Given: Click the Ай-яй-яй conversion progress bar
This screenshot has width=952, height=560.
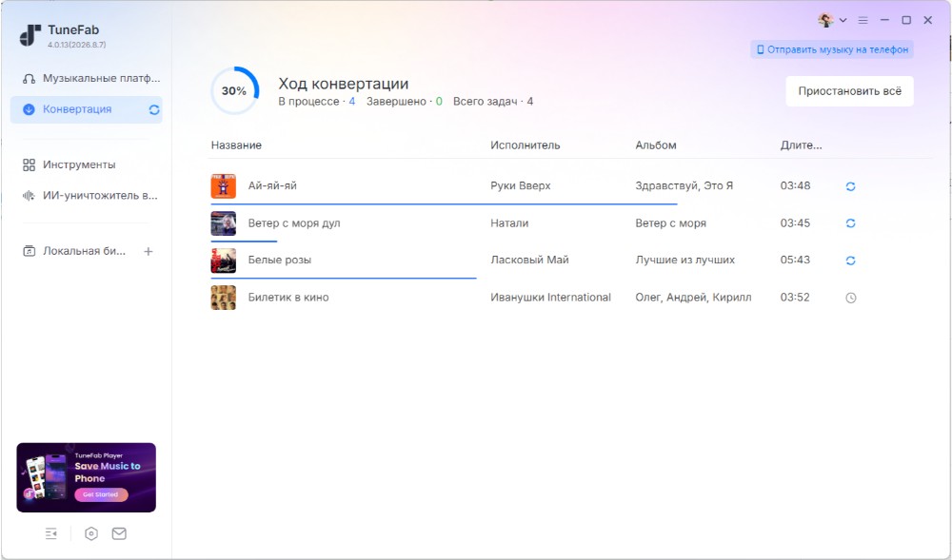Looking at the screenshot, I should pos(444,204).
